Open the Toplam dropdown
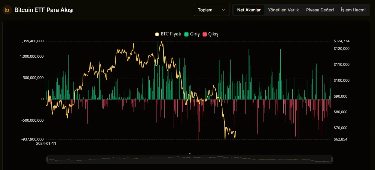This screenshot has height=170, width=375. tap(212, 10)
